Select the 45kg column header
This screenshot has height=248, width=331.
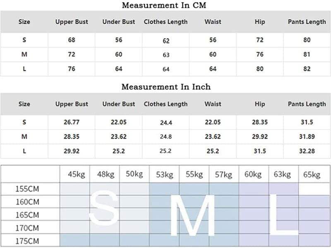pos(76,175)
